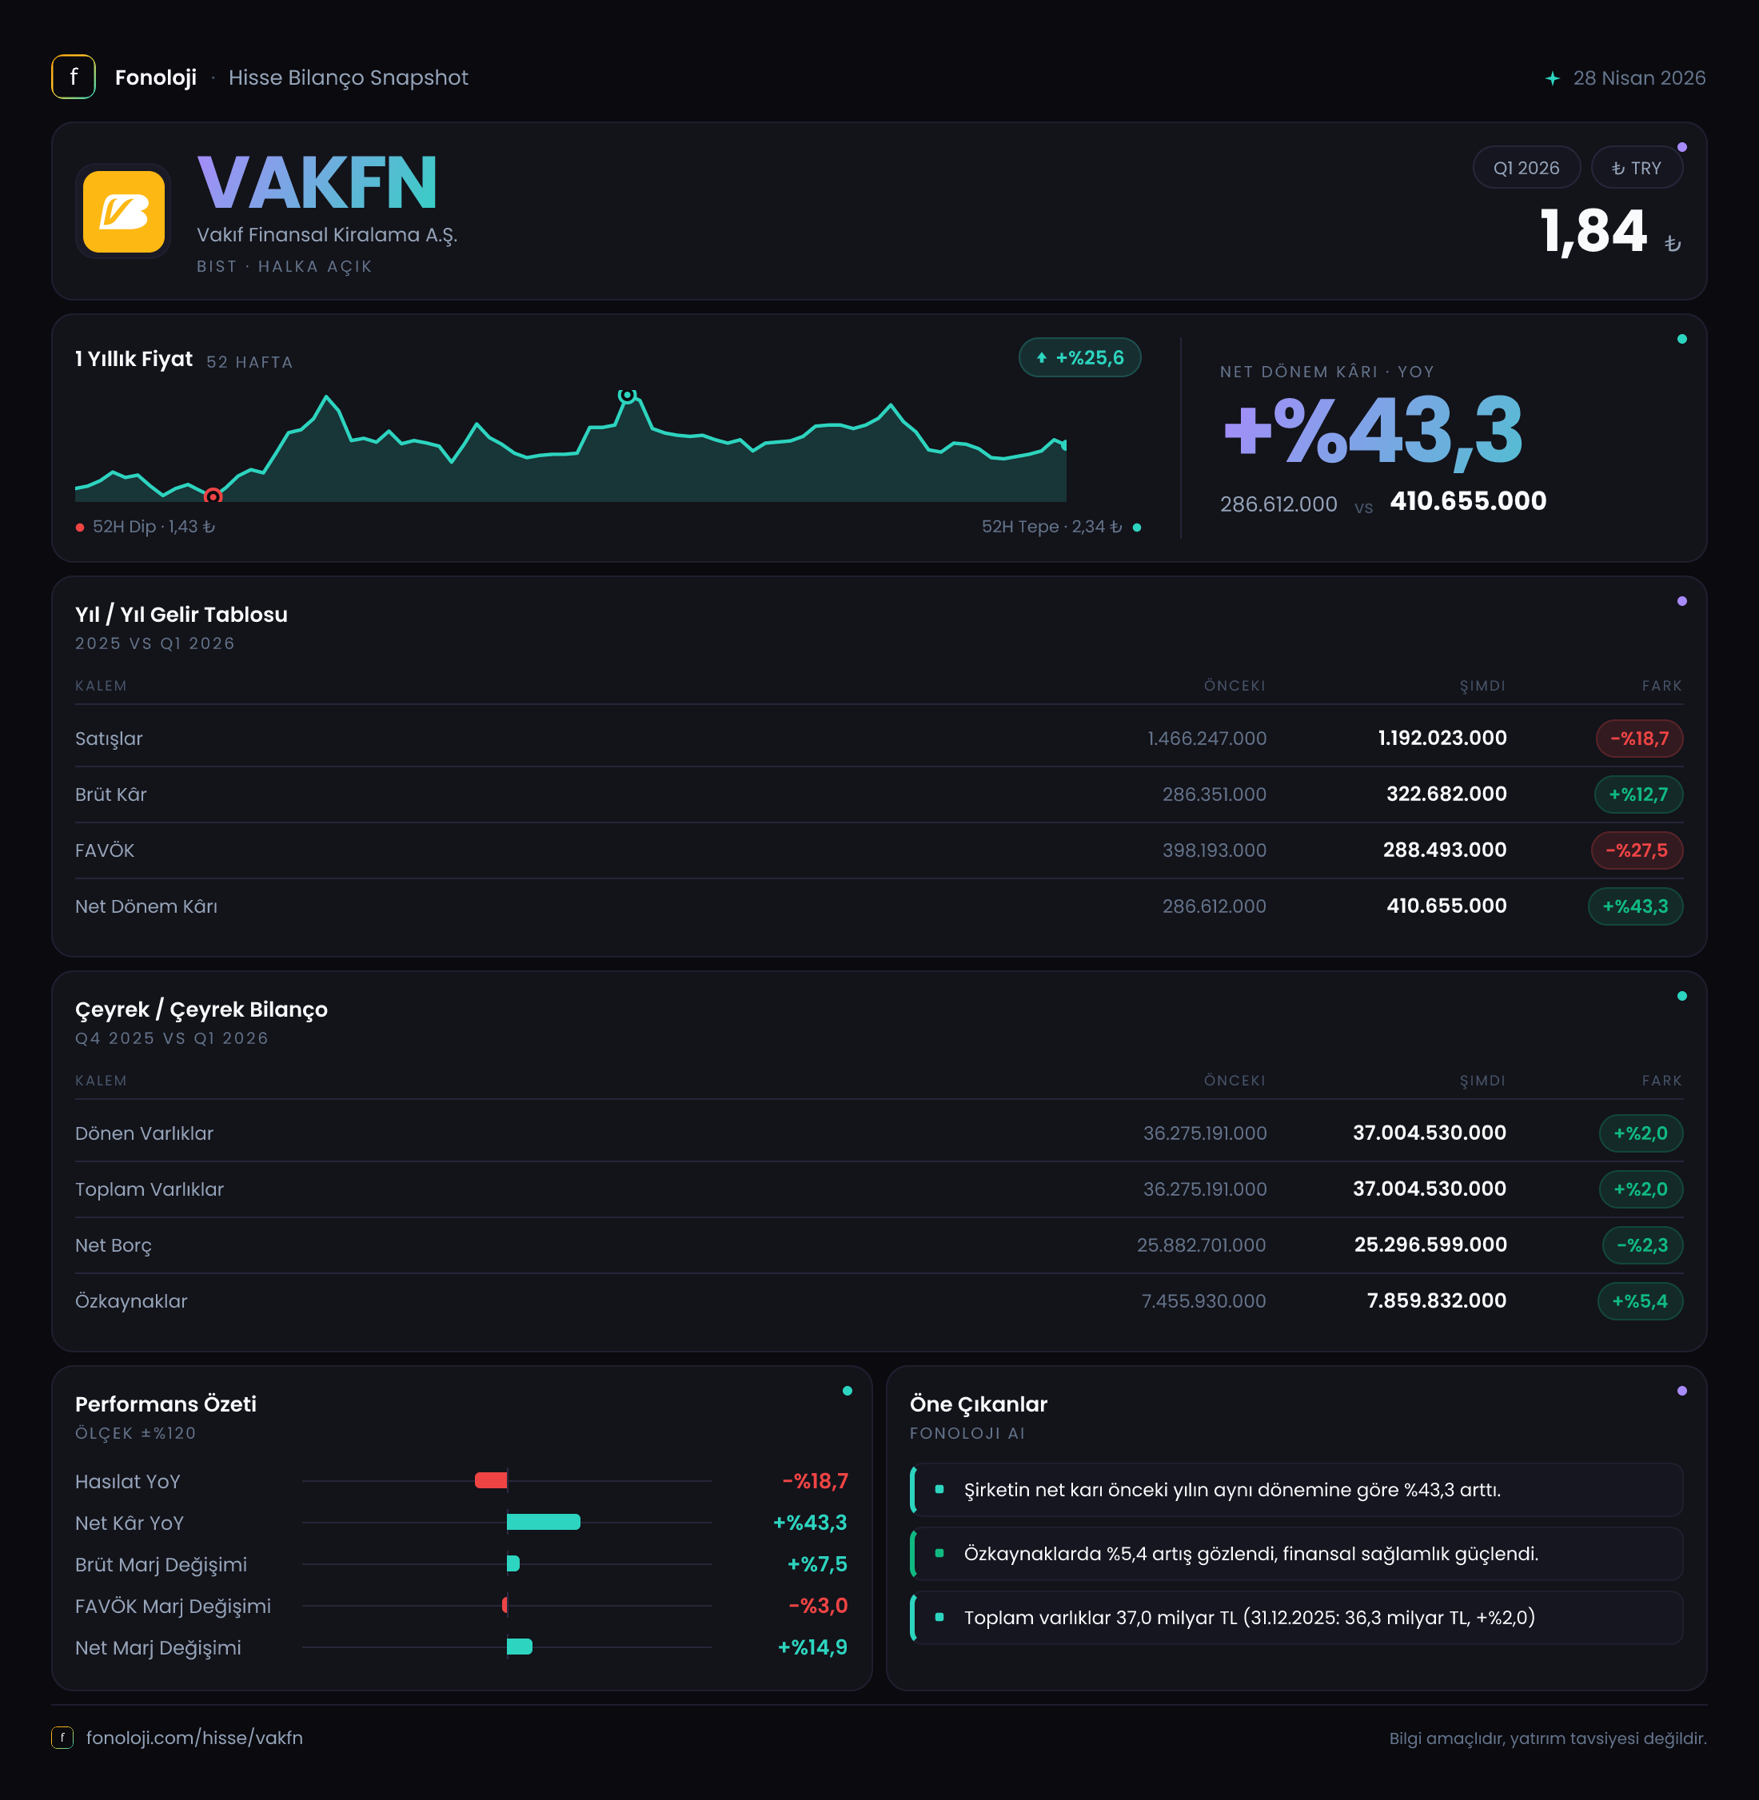Click the sparkle icon beside 28 Nisan 2026
1759x1800 pixels.
(1553, 78)
